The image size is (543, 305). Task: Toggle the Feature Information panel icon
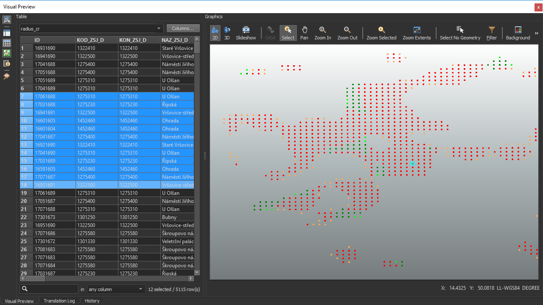point(7,64)
